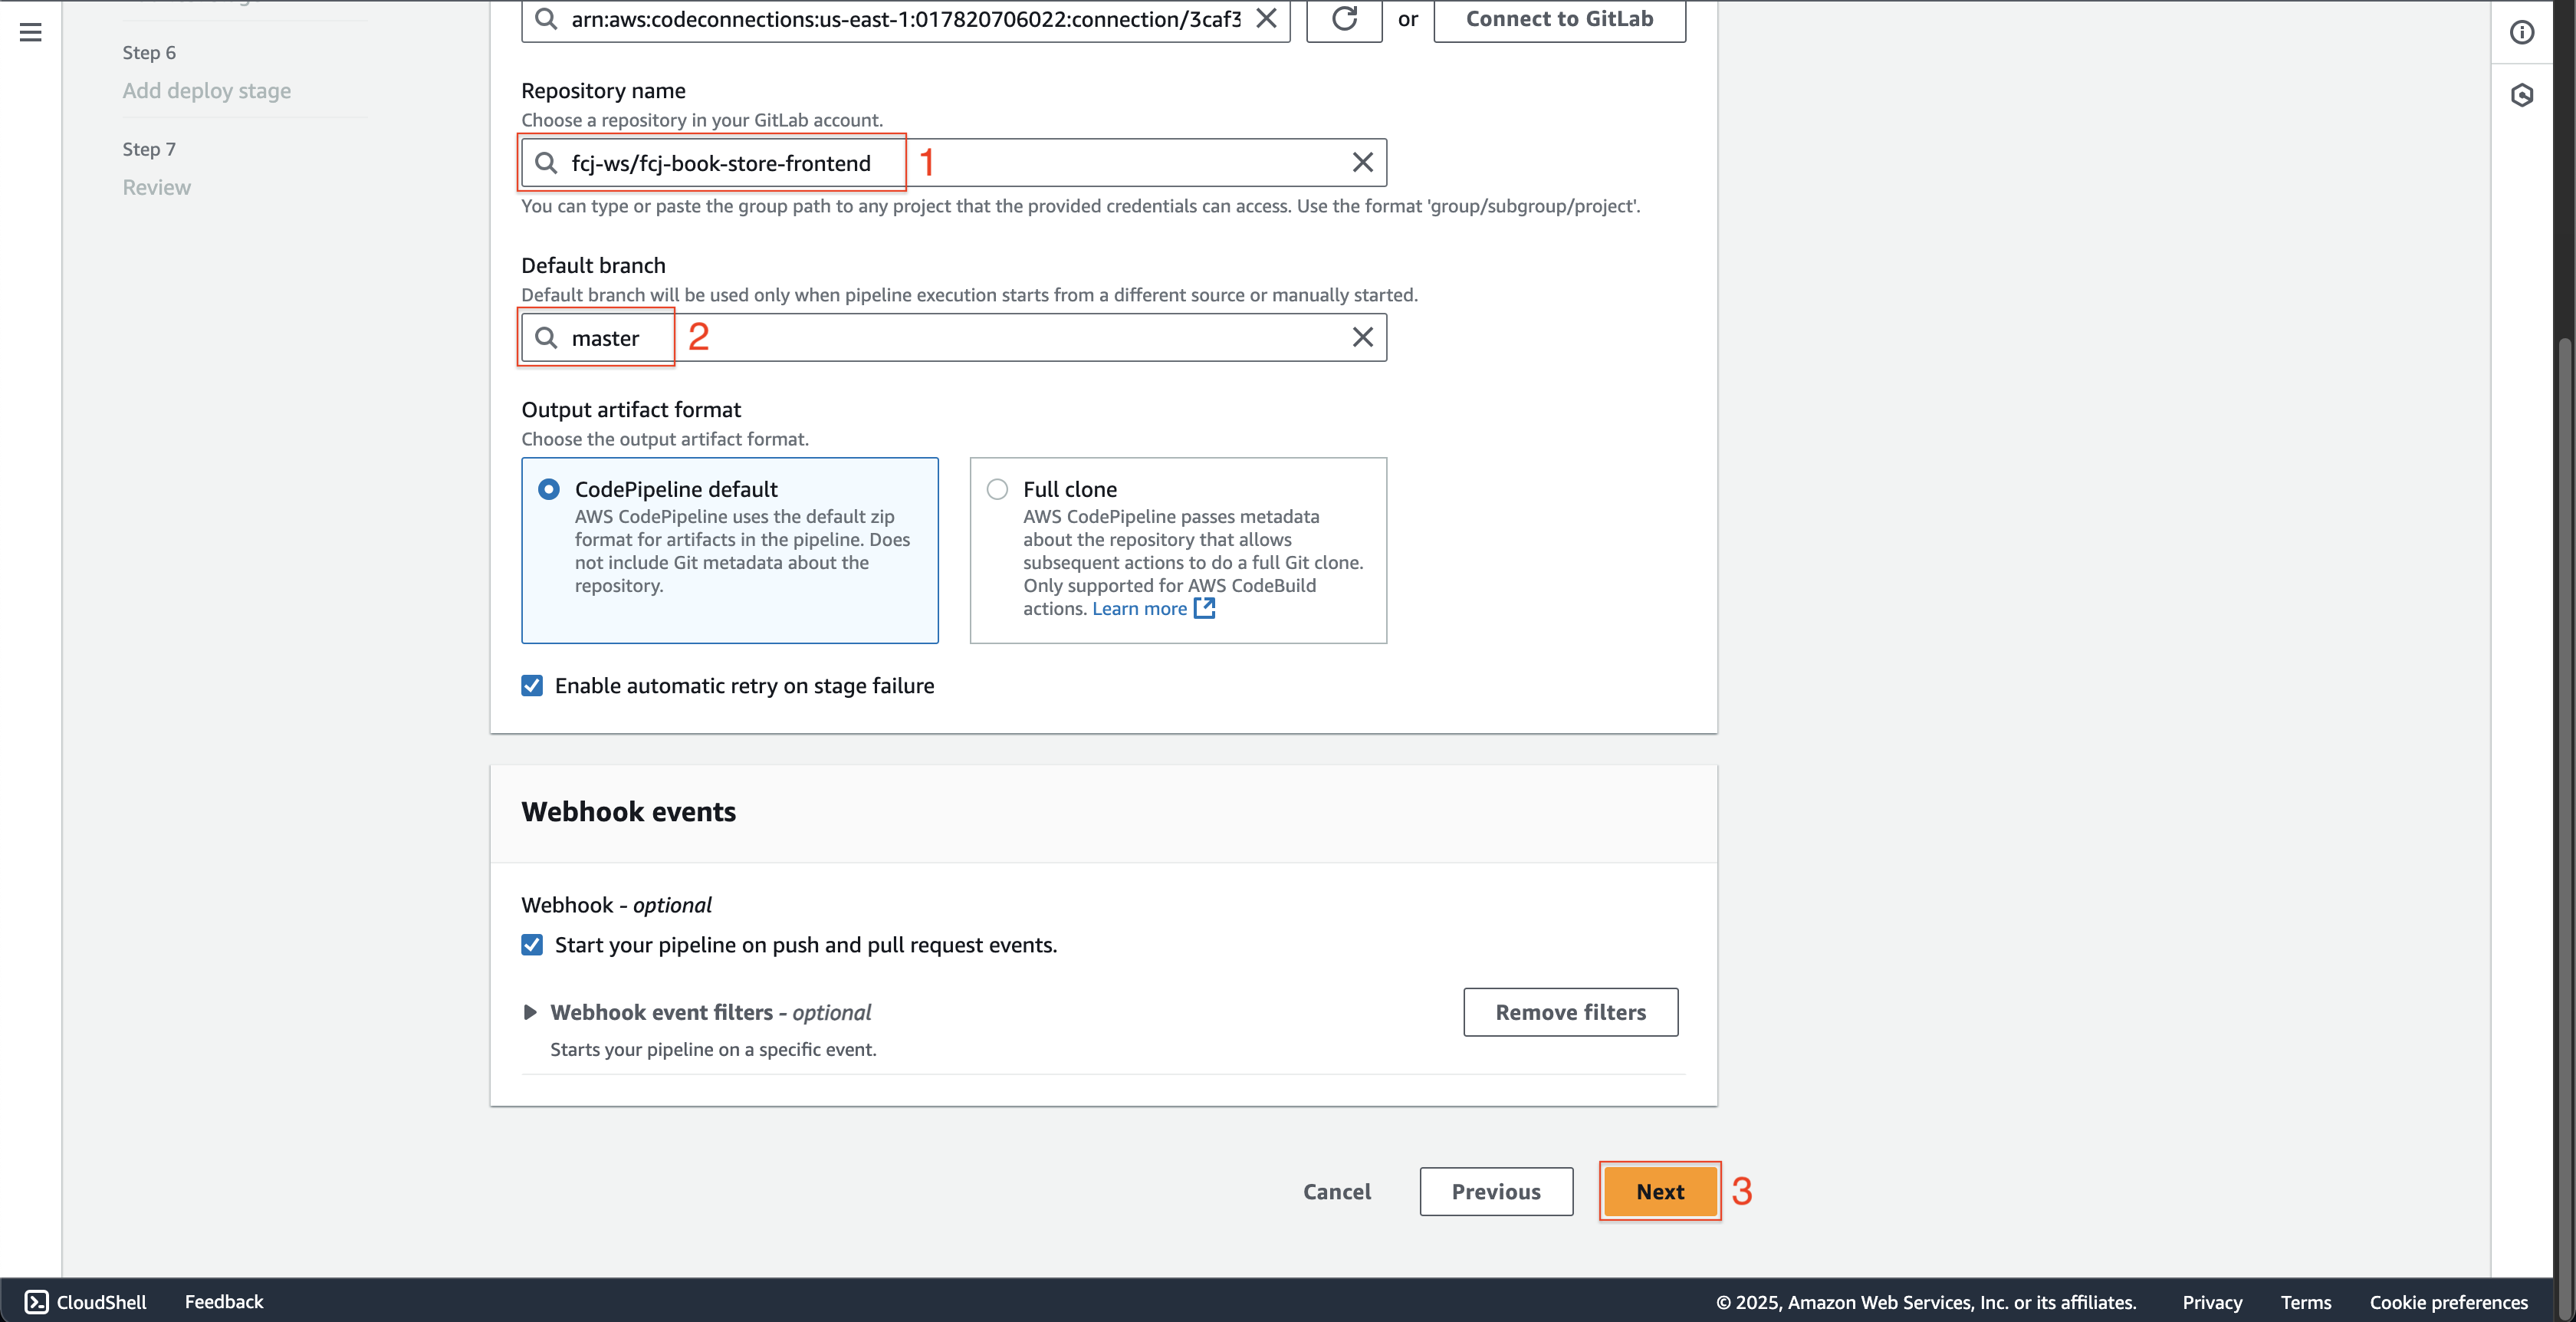Select the Full clone radio button
2576x1322 pixels.
click(998, 489)
